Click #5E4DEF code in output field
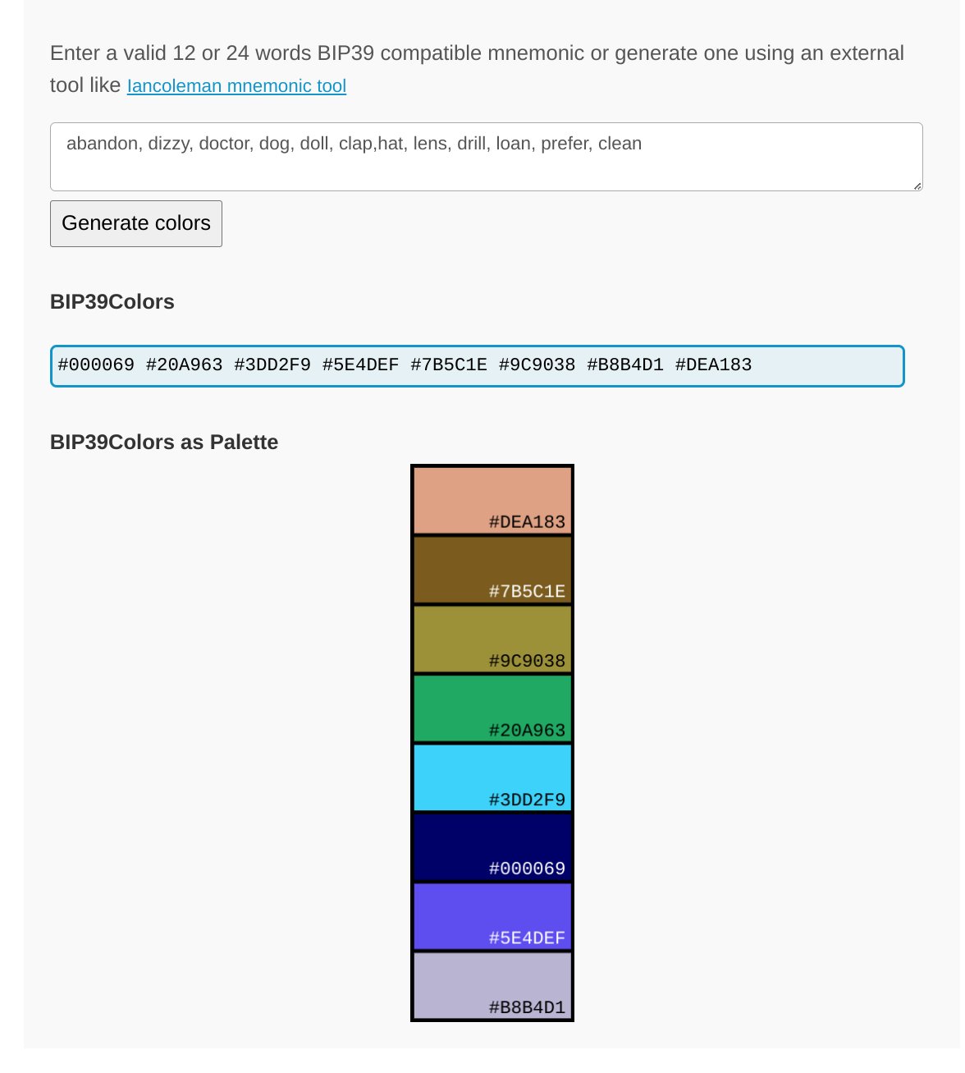 [360, 365]
